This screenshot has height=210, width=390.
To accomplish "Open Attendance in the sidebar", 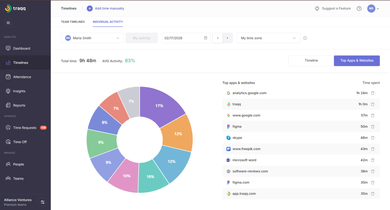I will 22,77.
